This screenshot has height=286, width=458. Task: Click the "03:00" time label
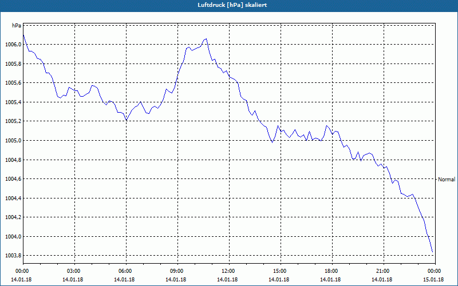74,271
